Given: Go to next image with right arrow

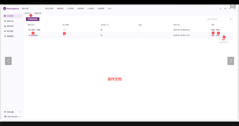Looking at the screenshot, I should (231, 61).
